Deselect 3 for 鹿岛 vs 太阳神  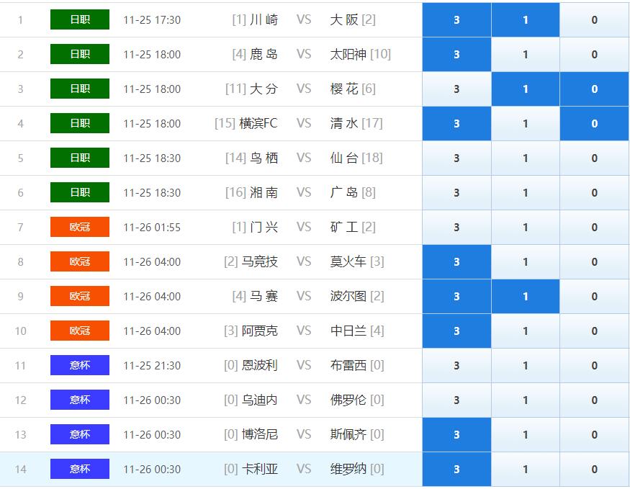tap(456, 55)
